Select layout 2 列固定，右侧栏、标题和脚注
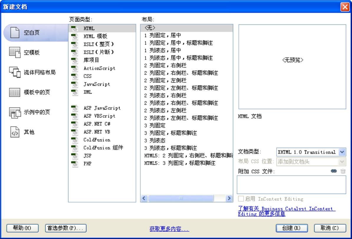352x239 pixels. point(187,73)
